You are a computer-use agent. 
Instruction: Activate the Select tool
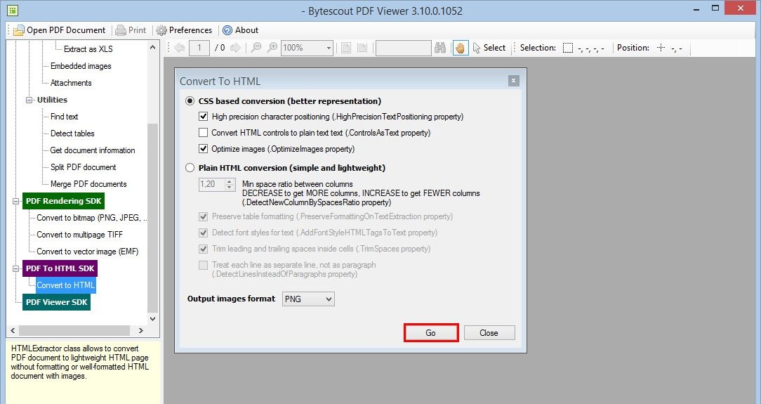point(489,48)
